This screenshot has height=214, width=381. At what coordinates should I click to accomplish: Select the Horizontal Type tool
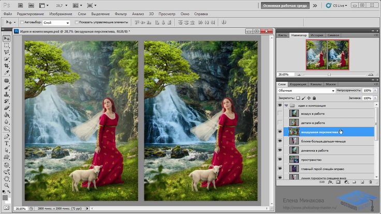click(x=7, y=143)
